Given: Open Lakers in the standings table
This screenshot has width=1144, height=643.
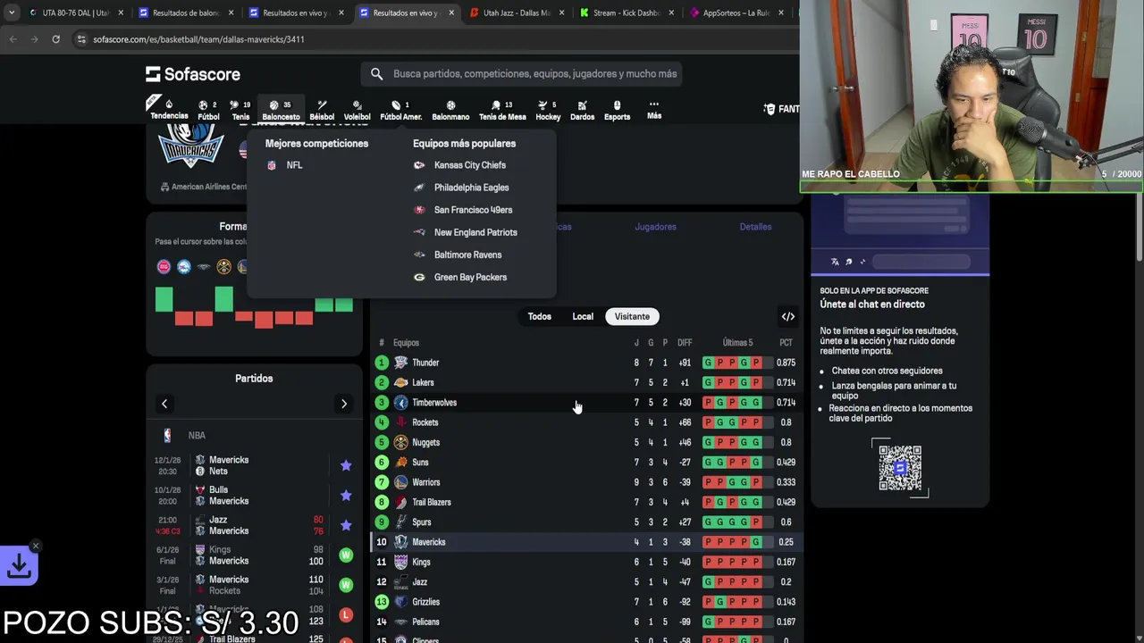Looking at the screenshot, I should point(585,382).
